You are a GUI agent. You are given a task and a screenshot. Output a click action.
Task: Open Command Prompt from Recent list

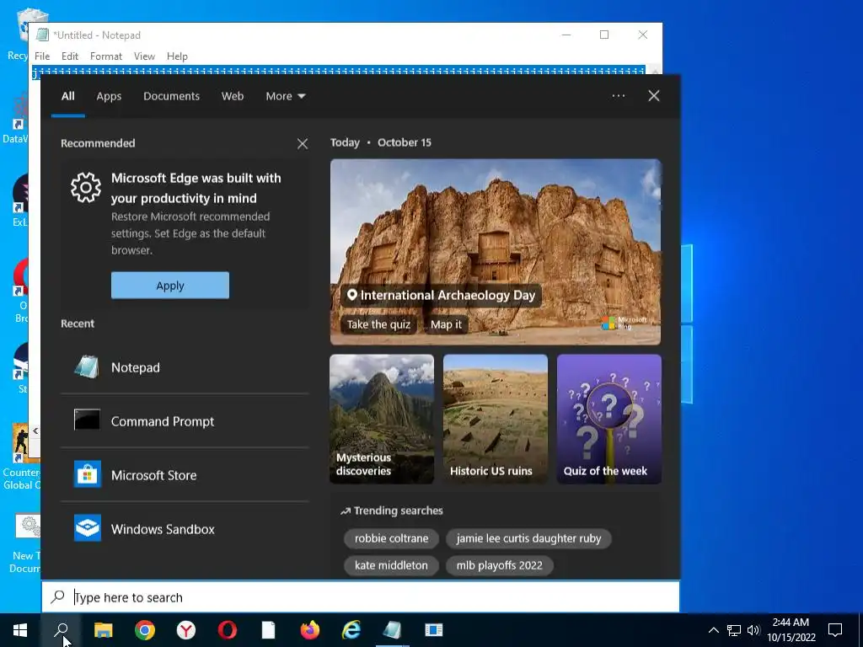[185, 421]
